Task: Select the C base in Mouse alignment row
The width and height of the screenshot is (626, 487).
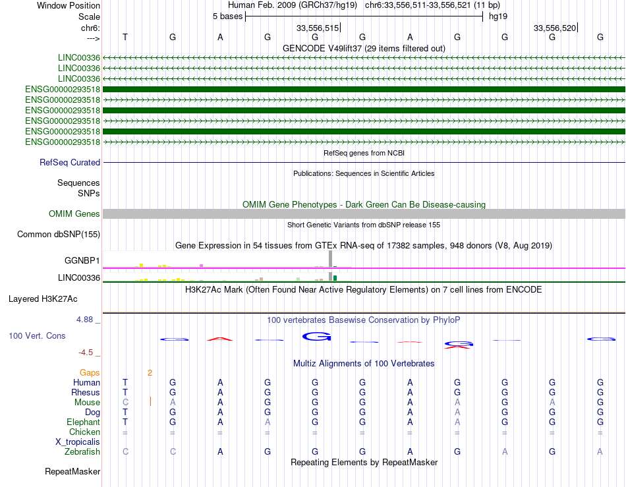Action: (125, 403)
